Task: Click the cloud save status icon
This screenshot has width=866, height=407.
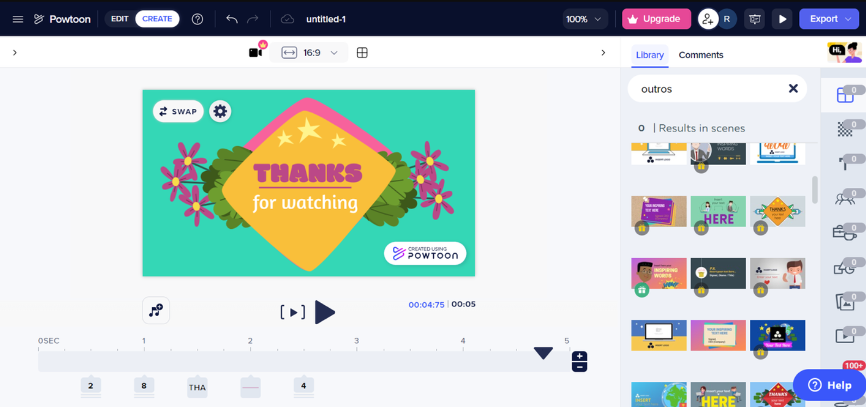Action: pos(287,19)
